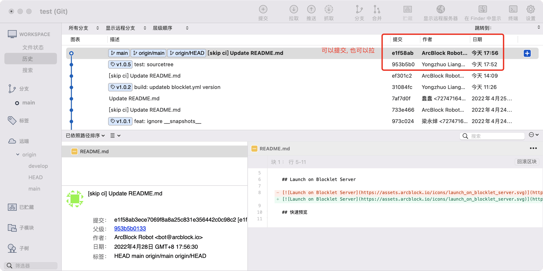Open README.md diff three-dots menu

click(x=533, y=148)
